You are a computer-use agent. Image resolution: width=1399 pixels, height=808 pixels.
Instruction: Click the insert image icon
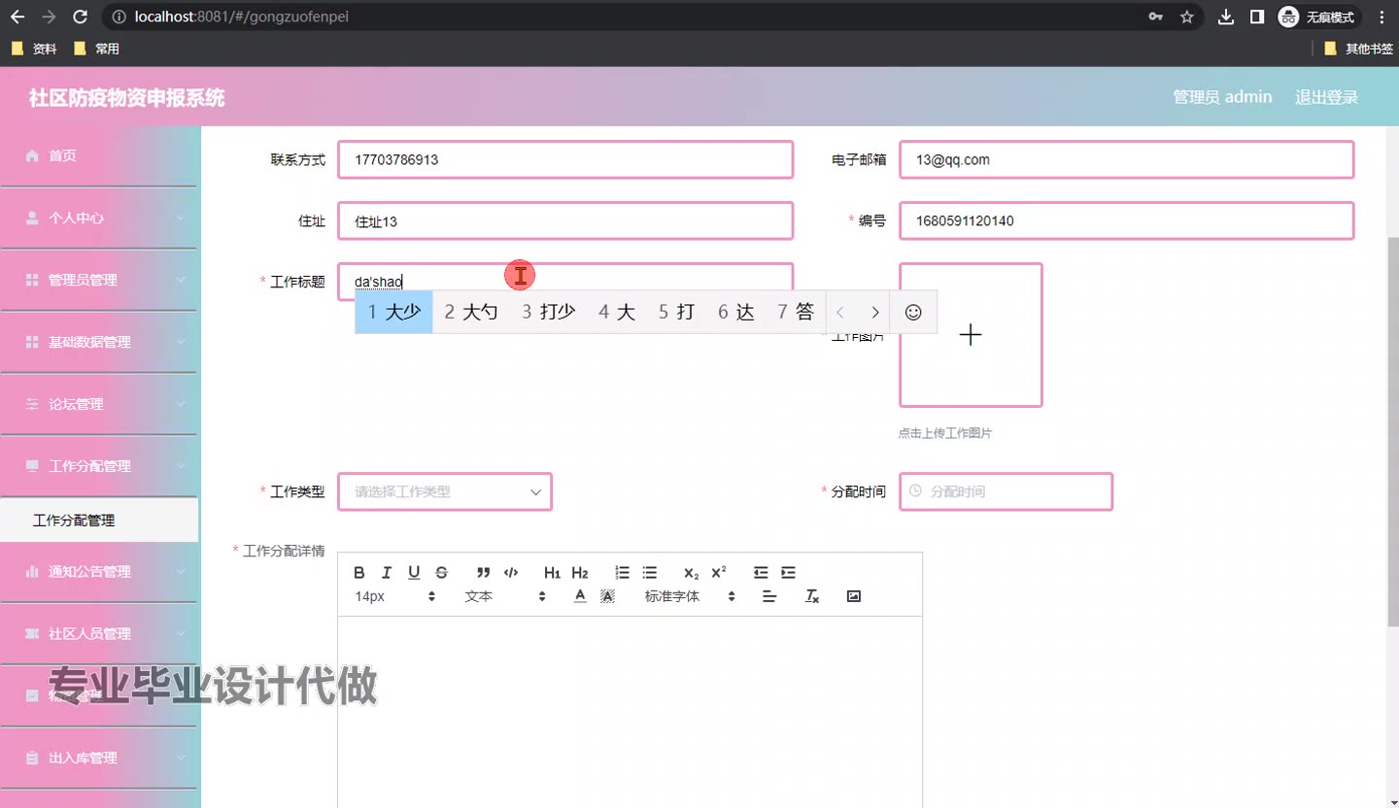click(854, 596)
